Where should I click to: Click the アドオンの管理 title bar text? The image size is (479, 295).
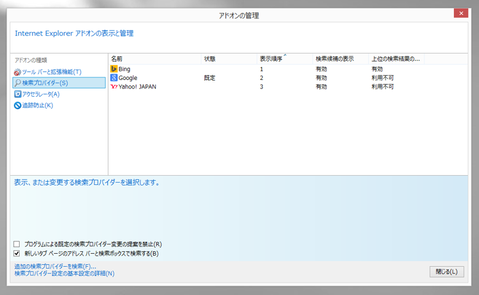(239, 15)
